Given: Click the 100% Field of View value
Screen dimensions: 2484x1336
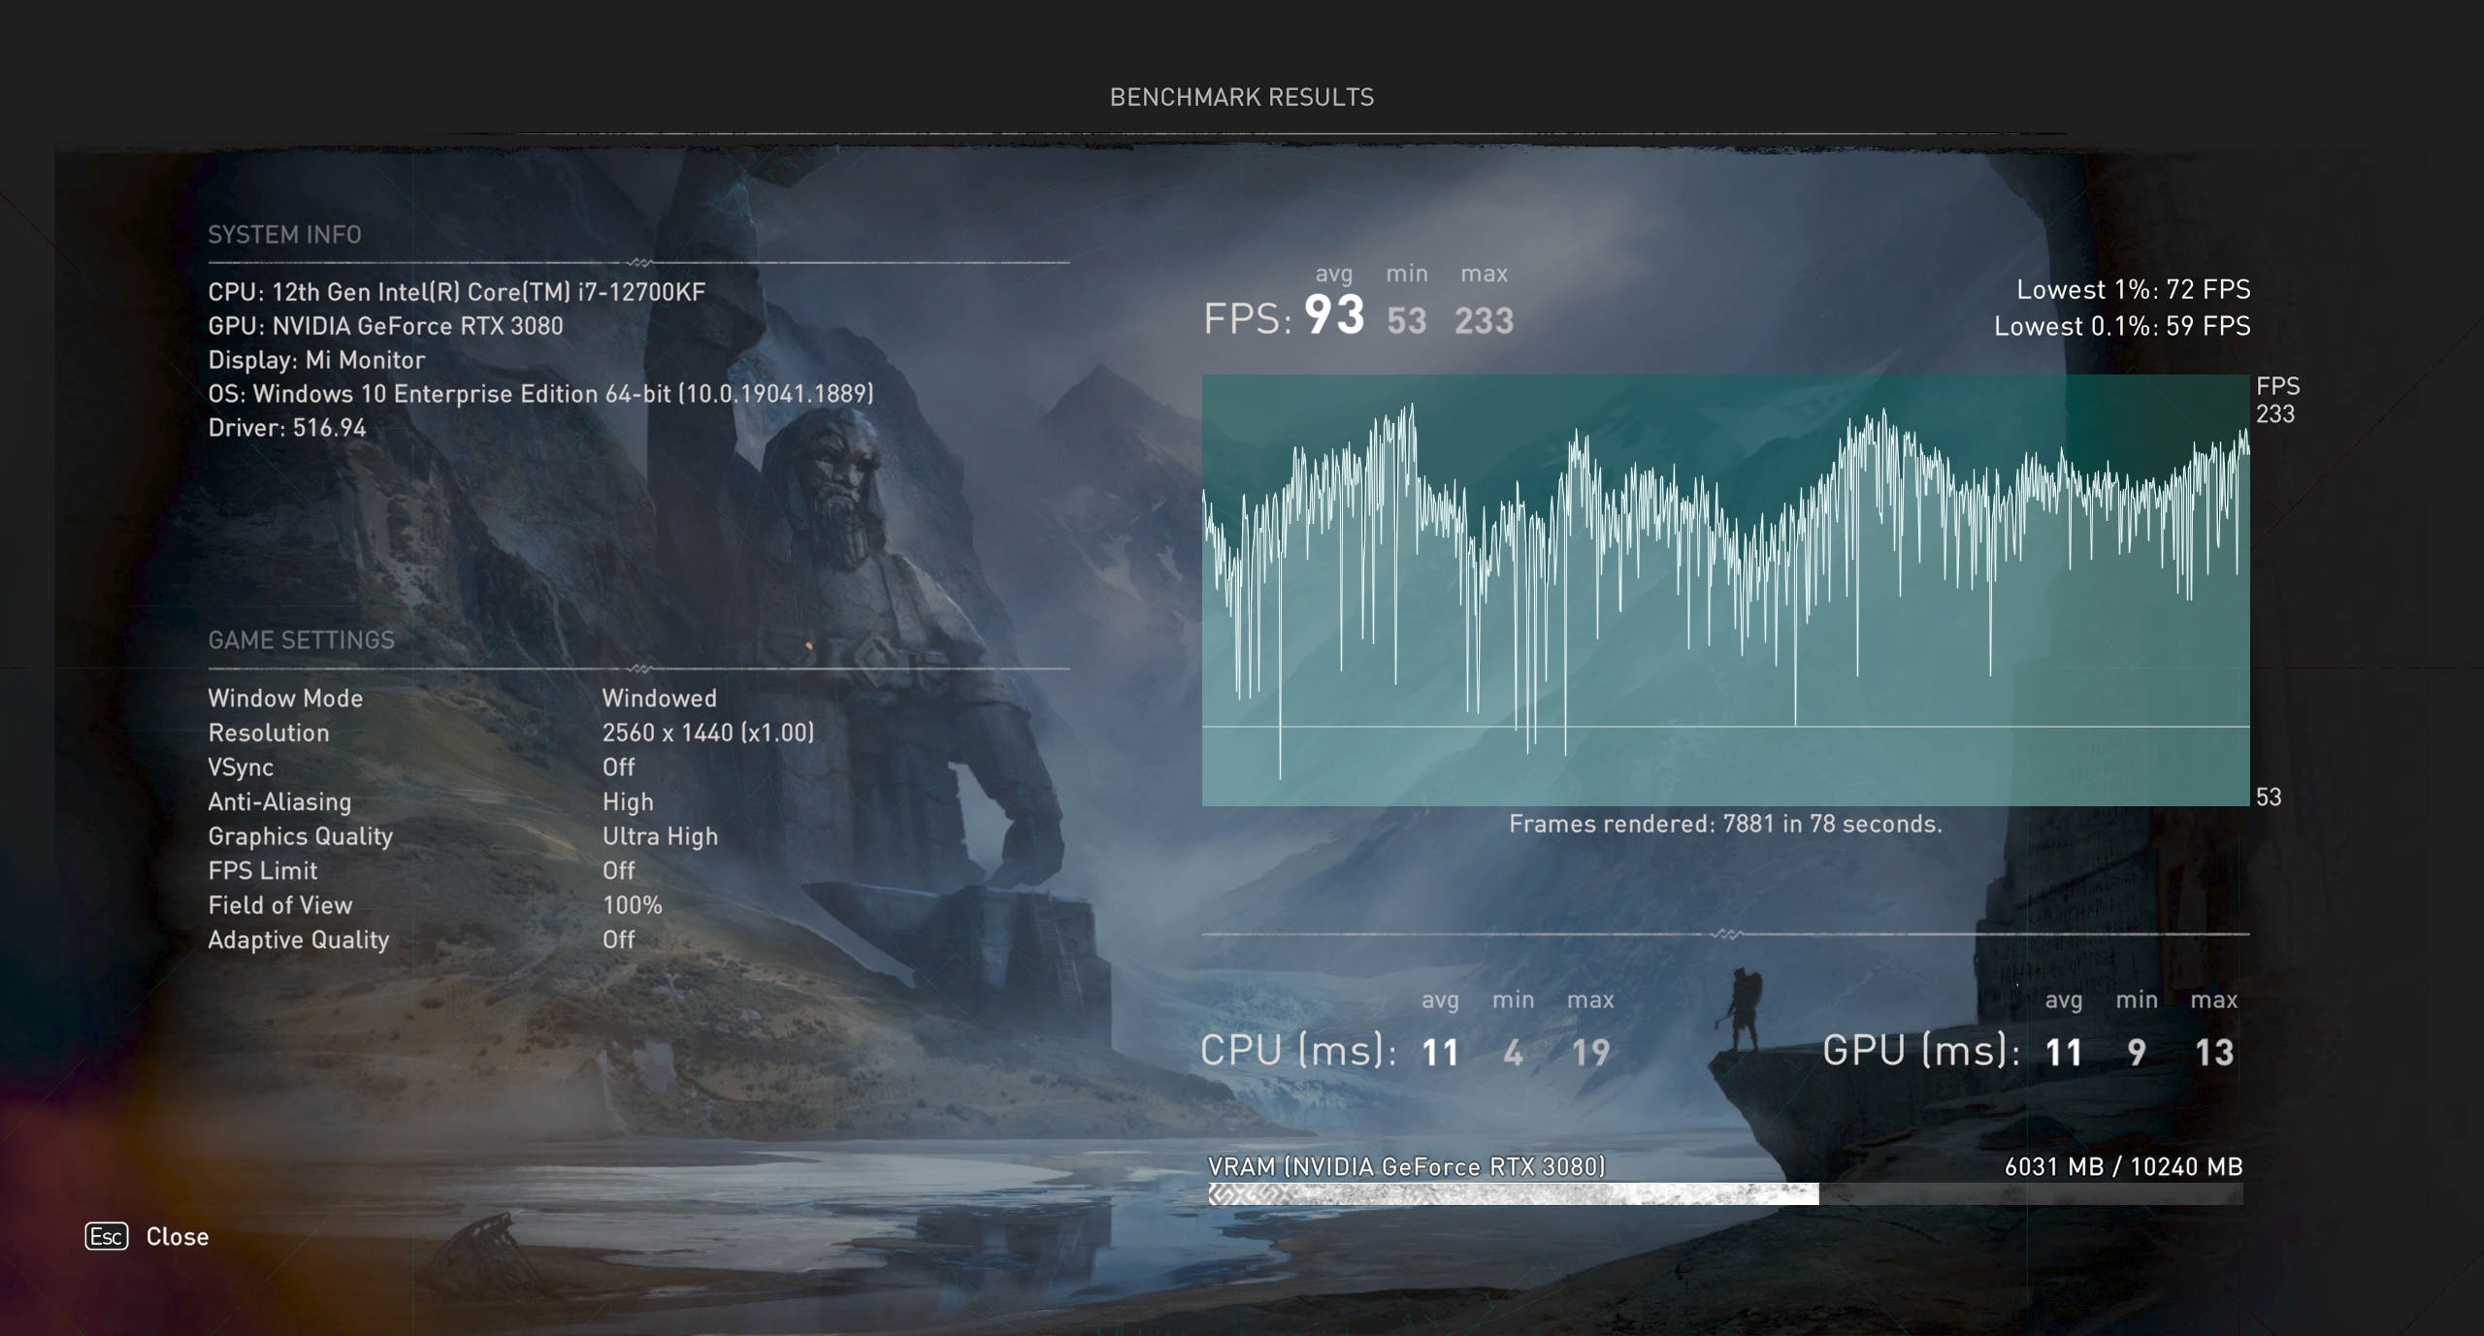Looking at the screenshot, I should (x=632, y=905).
